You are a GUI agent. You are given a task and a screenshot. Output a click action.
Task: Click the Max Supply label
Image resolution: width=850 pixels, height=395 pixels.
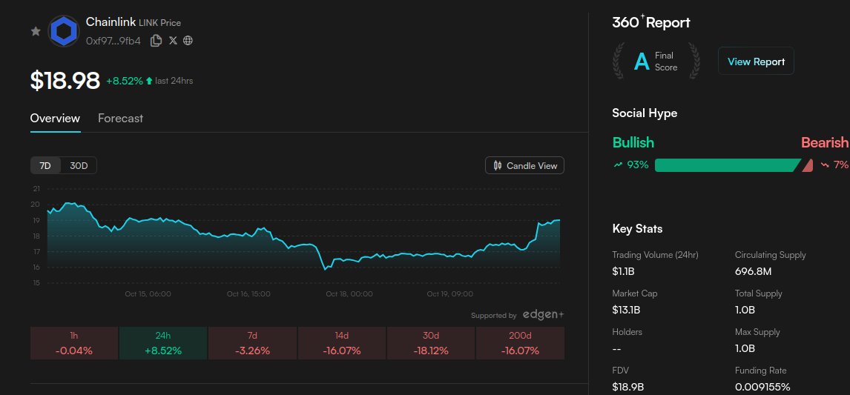pyautogui.click(x=757, y=331)
